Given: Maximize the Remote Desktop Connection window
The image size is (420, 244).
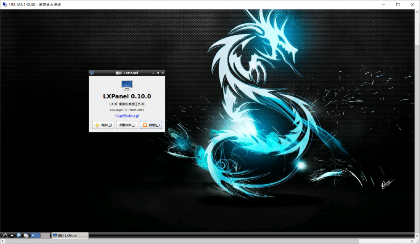Looking at the screenshot, I should coord(398,5).
